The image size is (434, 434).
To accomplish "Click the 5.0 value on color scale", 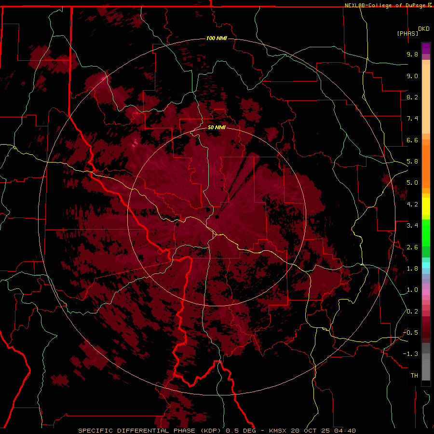I will (412, 183).
